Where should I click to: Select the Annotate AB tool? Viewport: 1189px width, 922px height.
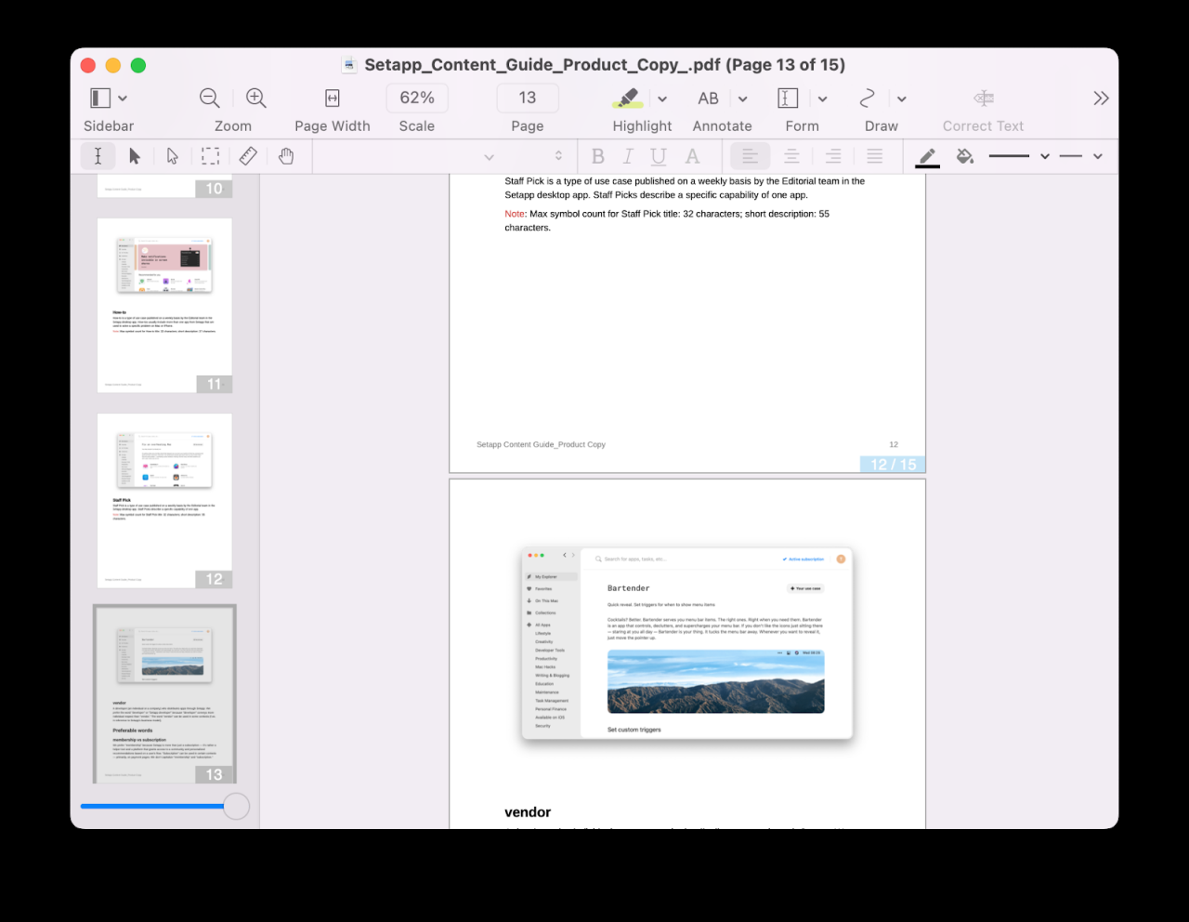coord(709,98)
